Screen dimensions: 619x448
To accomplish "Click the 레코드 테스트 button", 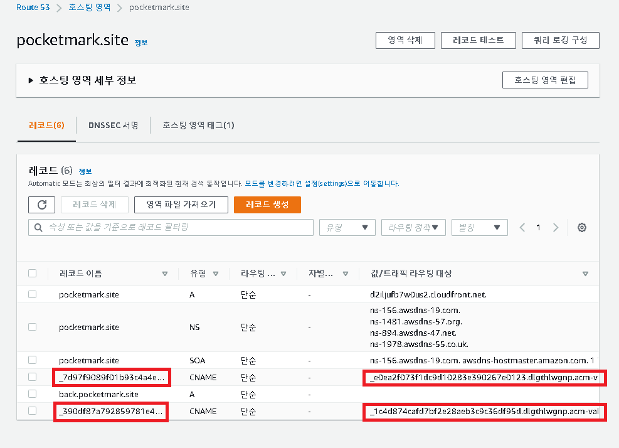I will (x=479, y=40).
